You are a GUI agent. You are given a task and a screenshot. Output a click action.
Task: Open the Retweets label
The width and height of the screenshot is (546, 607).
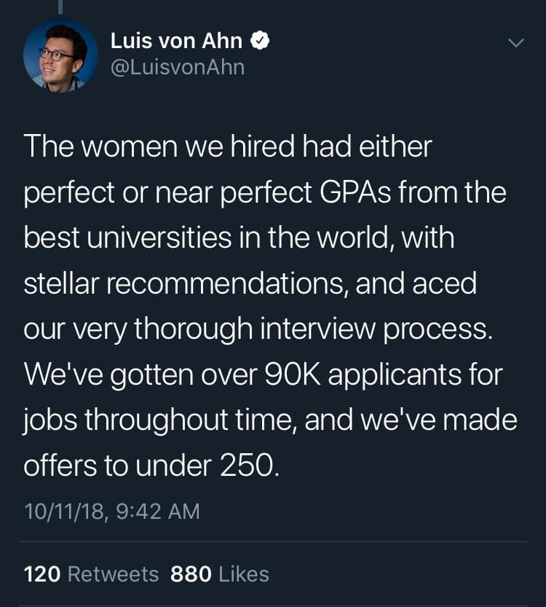(x=113, y=574)
